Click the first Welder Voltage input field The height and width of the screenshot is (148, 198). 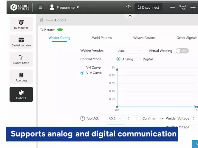pyautogui.click(x=194, y=118)
